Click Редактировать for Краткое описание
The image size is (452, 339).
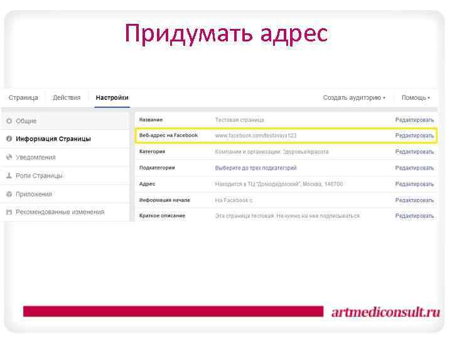[414, 215]
